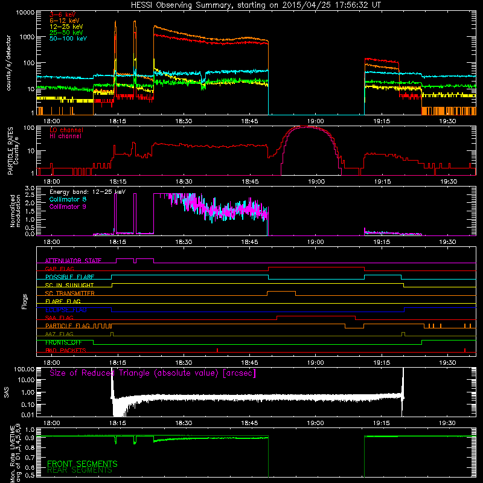Select the 3-6 keV legend entry
The width and height of the screenshot is (483, 483).
tap(62, 14)
